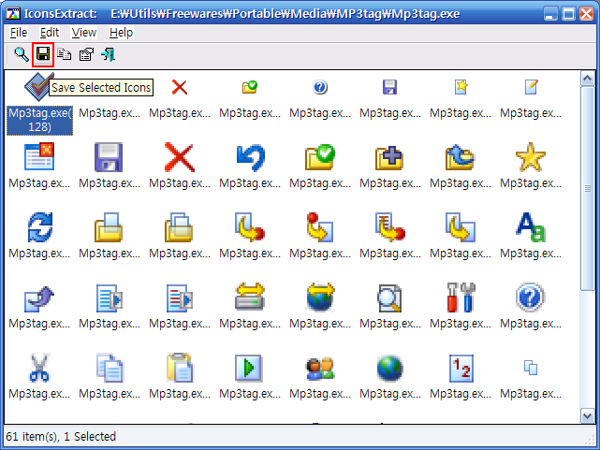The width and height of the screenshot is (600, 450).
Task: Select the scissors cut icon
Action: pyautogui.click(x=39, y=368)
